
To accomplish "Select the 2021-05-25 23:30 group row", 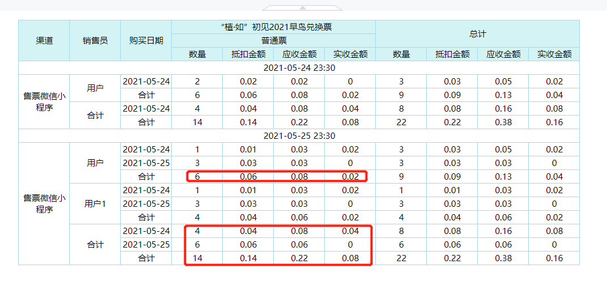I will [x=299, y=136].
